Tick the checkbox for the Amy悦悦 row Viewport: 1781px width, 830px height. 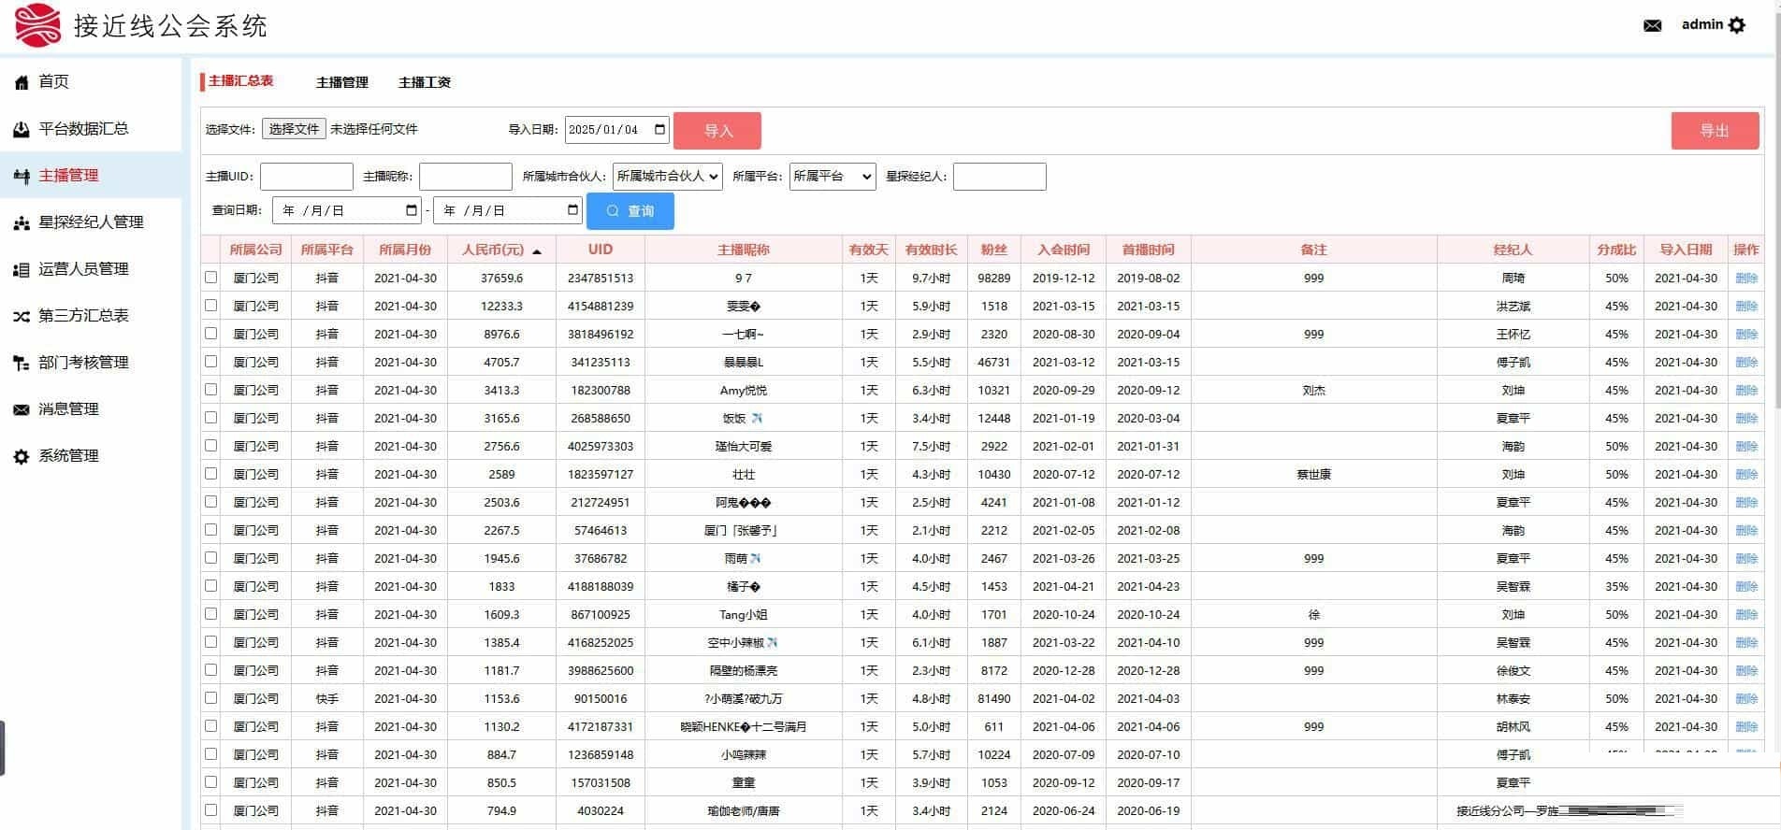pos(210,390)
